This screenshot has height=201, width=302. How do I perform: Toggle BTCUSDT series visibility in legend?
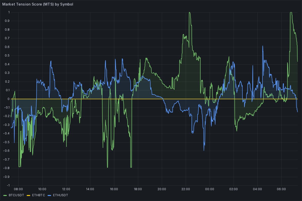16,195
